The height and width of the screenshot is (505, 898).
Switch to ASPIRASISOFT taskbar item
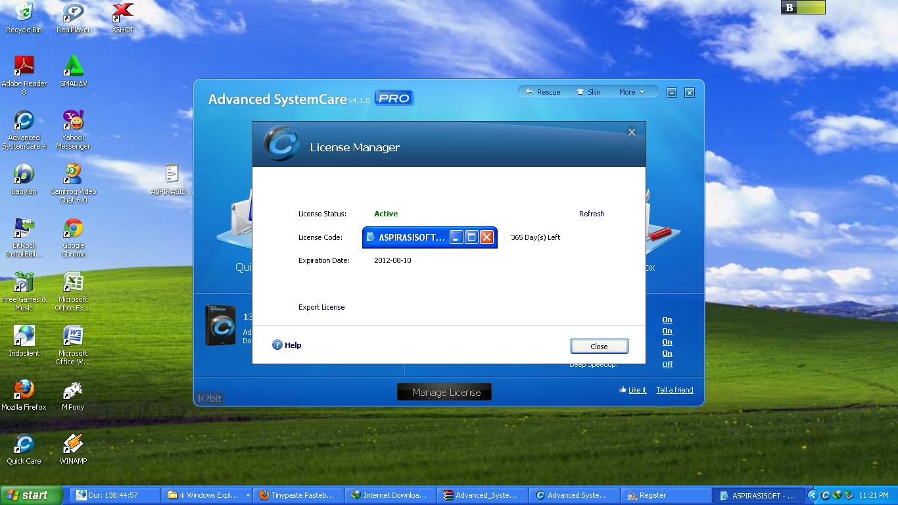tap(759, 495)
